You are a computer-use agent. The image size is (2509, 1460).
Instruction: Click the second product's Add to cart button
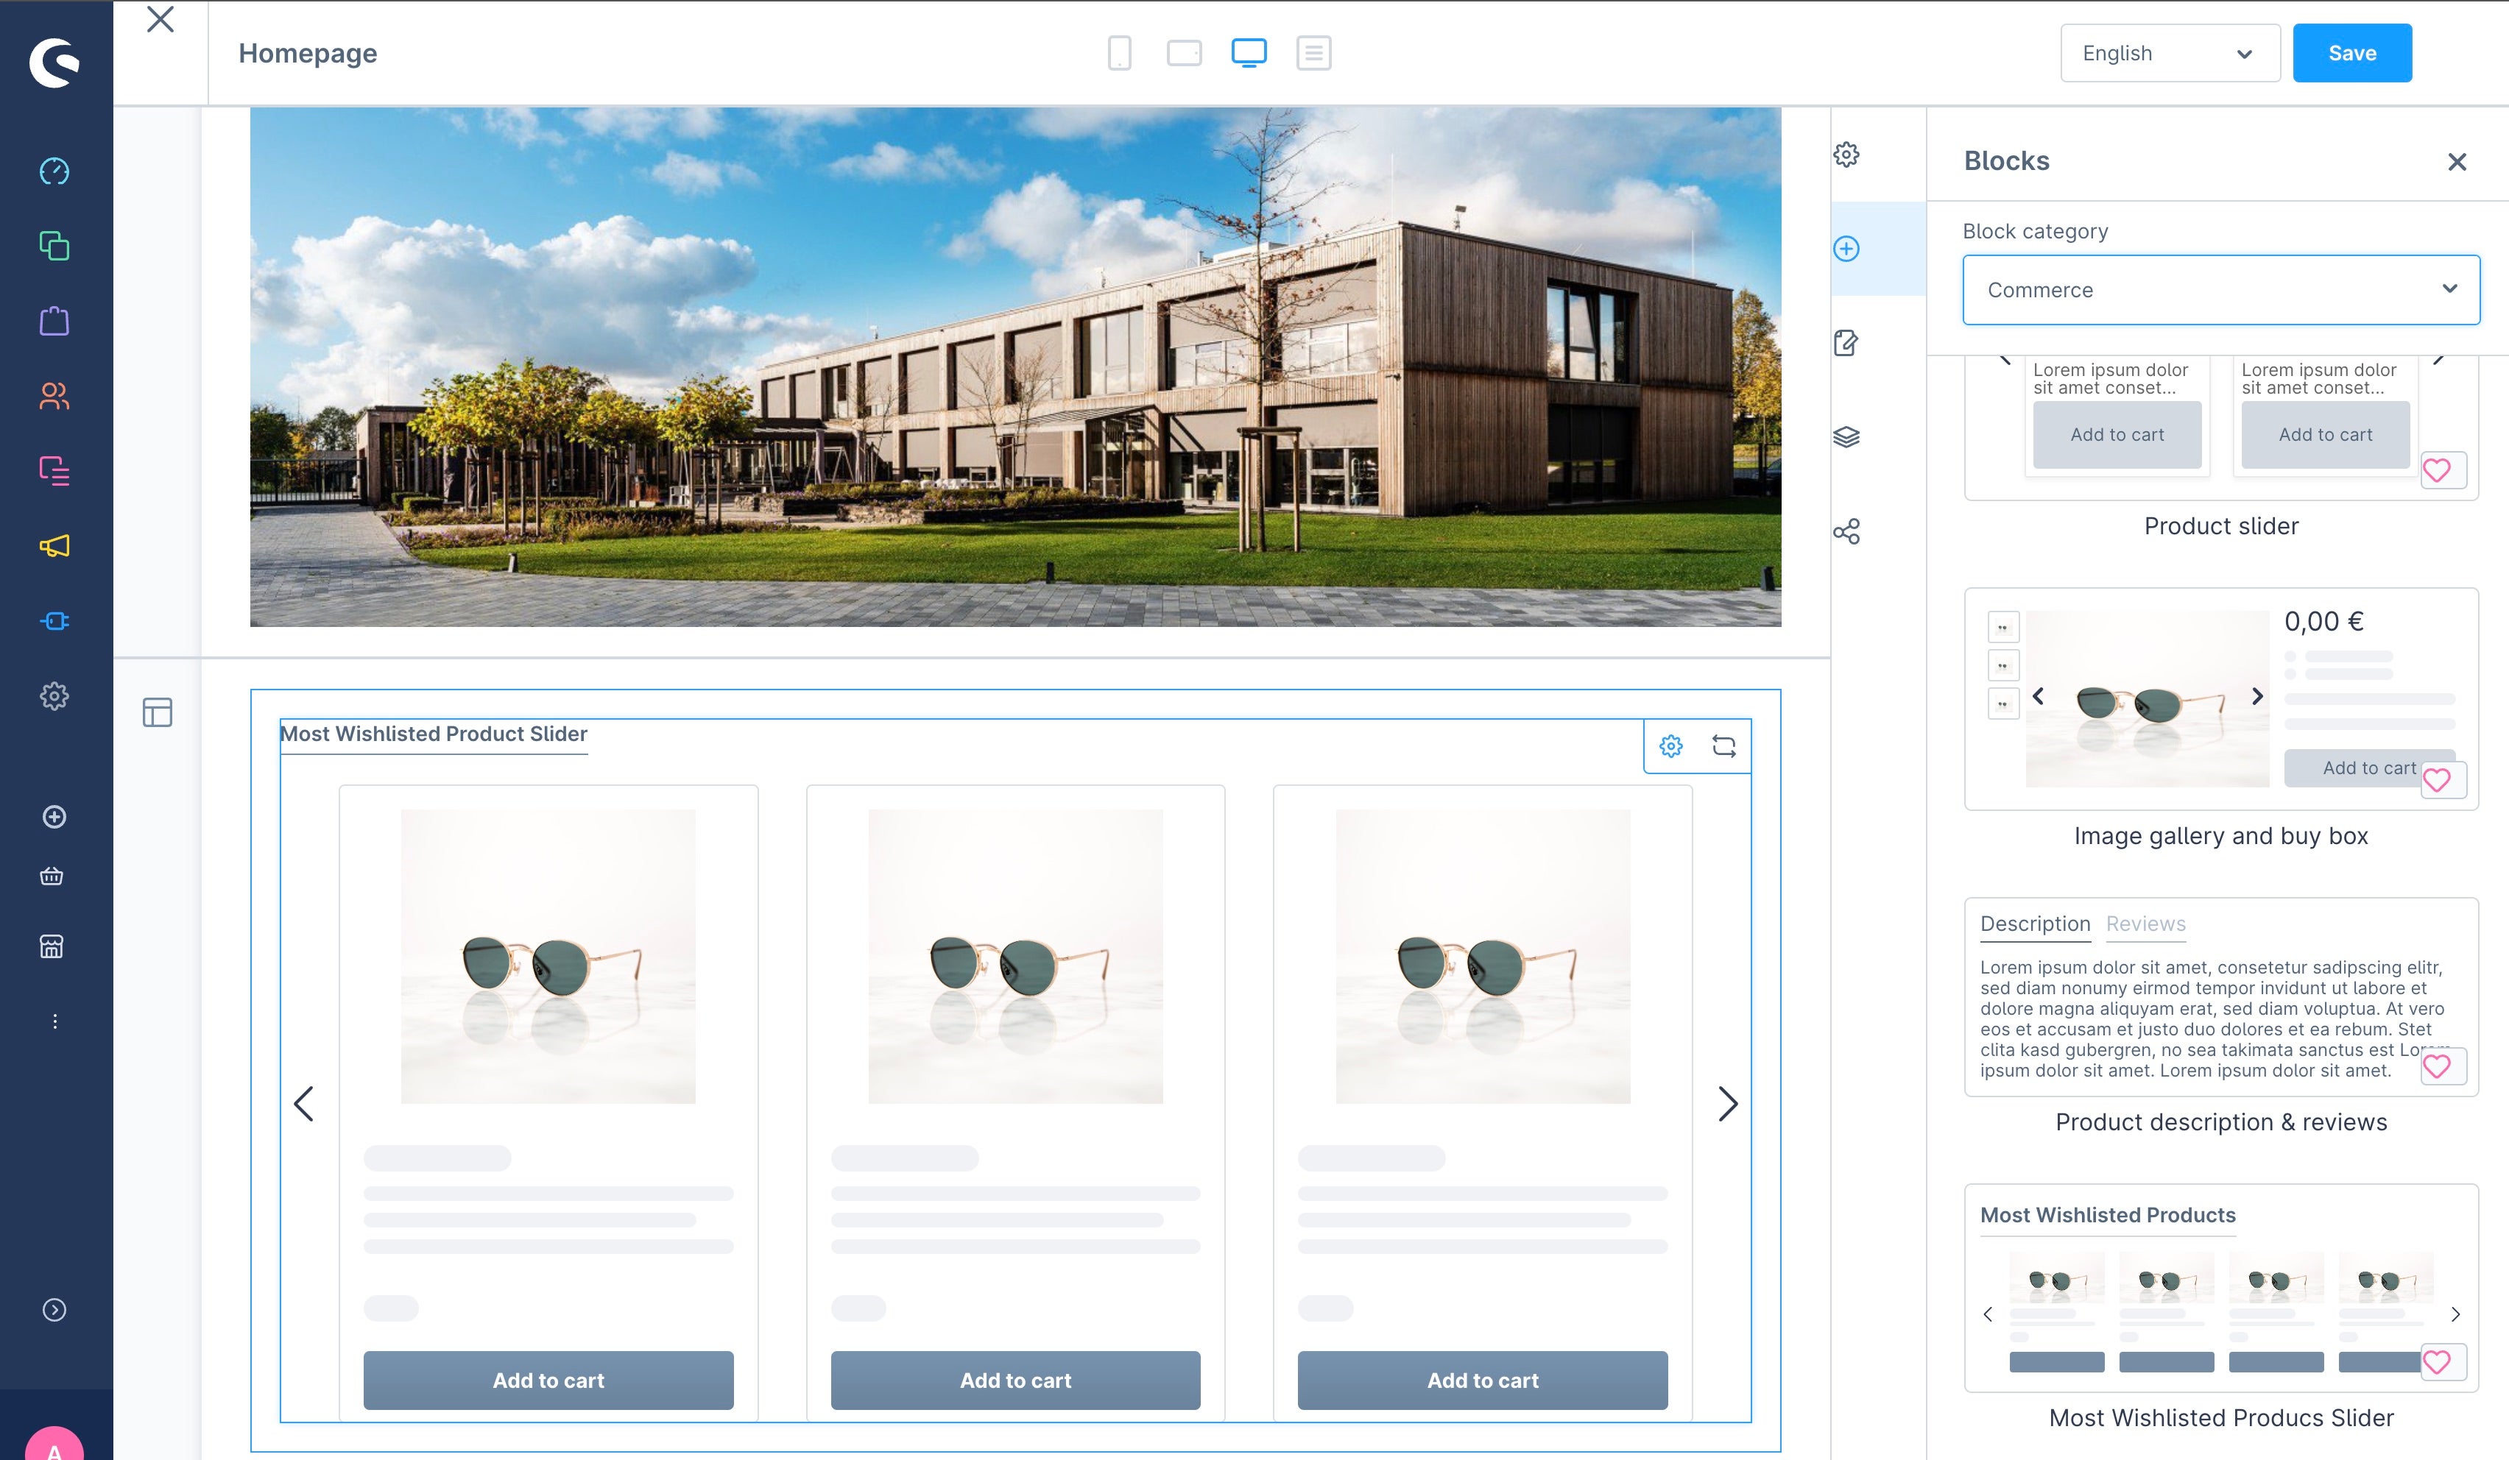(1015, 1381)
